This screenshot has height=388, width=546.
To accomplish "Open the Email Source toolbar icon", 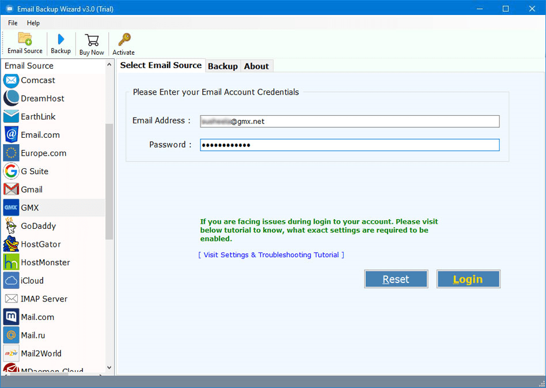I will point(25,39).
